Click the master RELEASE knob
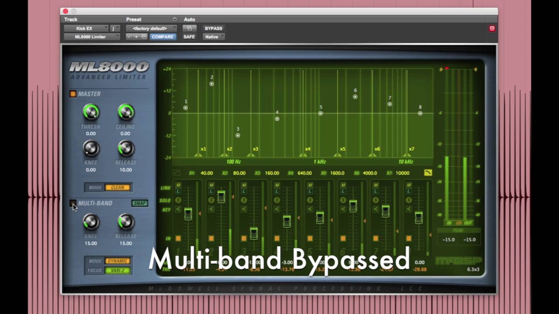The height and width of the screenshot is (314, 559). [x=126, y=148]
